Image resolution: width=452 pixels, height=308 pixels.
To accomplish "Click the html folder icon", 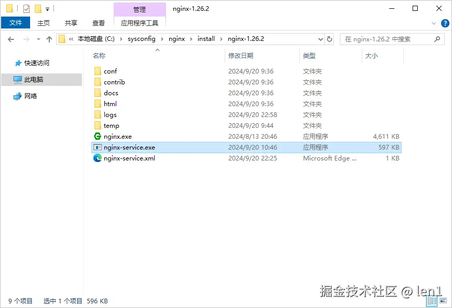I will click(98, 104).
